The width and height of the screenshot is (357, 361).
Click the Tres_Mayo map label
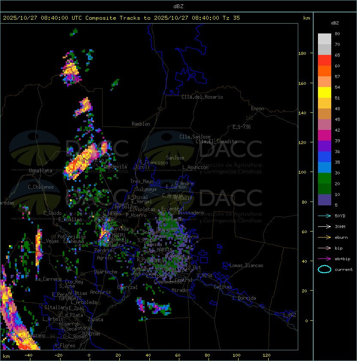(142, 181)
